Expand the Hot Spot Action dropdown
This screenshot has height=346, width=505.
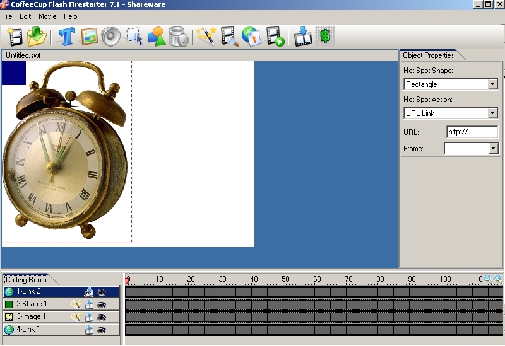(x=492, y=113)
